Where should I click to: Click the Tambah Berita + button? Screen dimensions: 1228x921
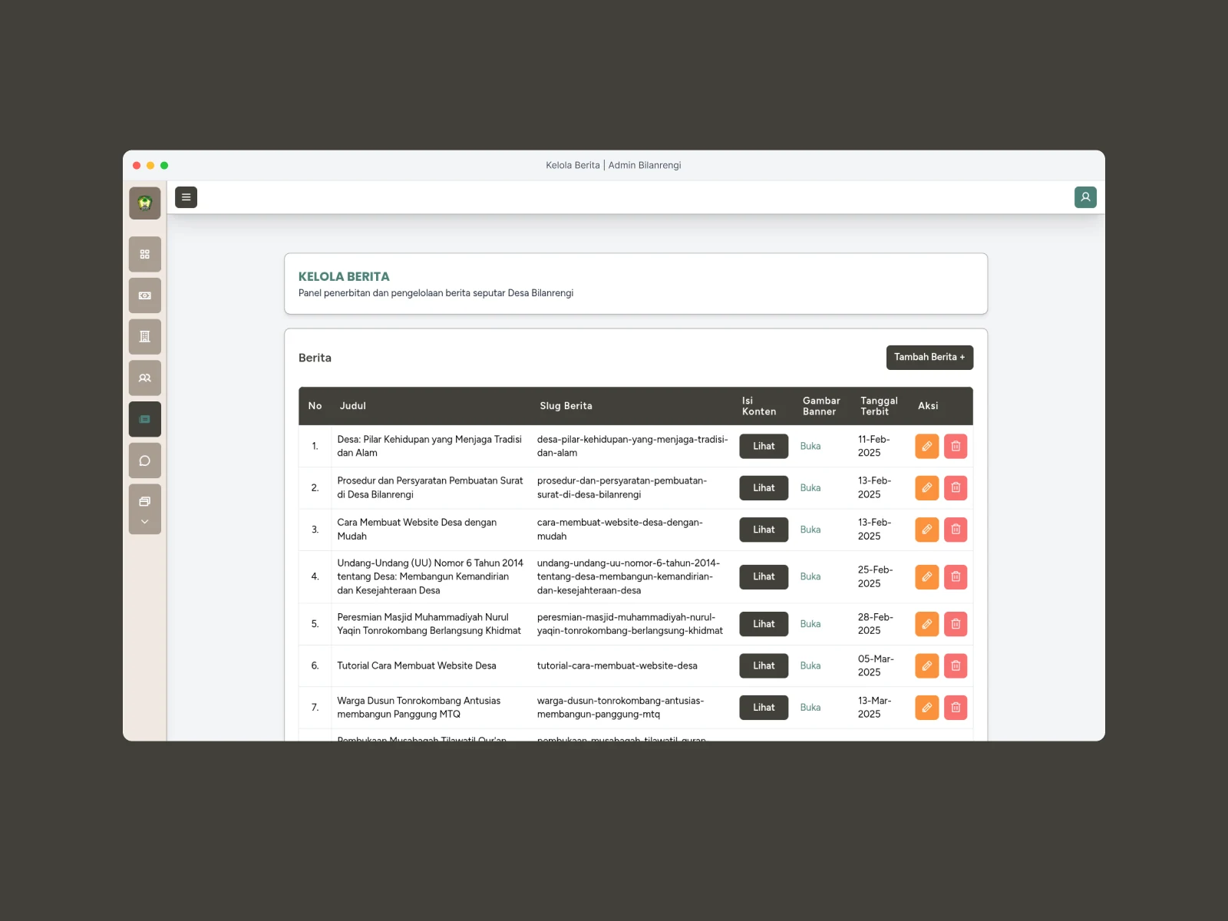929,357
